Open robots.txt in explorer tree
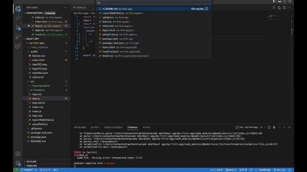The width and height of the screenshot is (307, 172). click(x=38, y=77)
